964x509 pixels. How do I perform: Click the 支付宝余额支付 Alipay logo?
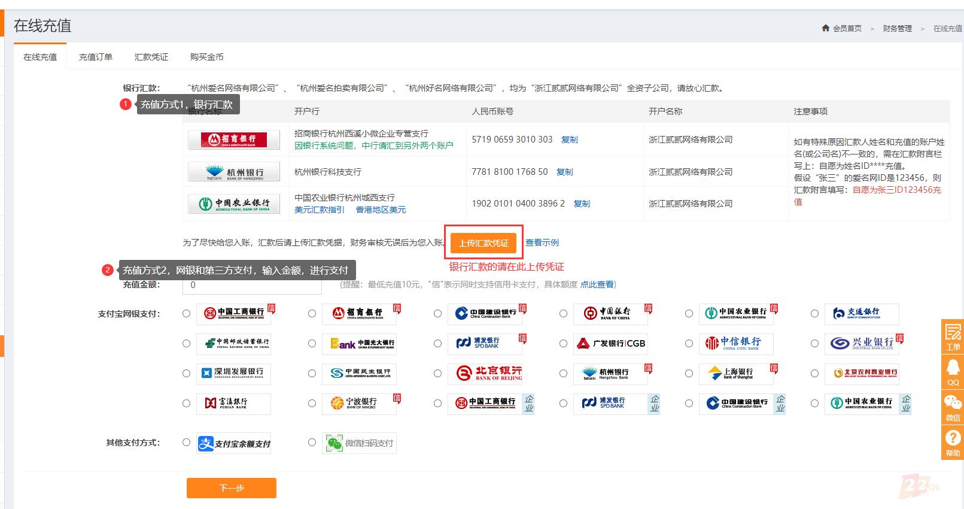click(x=233, y=444)
